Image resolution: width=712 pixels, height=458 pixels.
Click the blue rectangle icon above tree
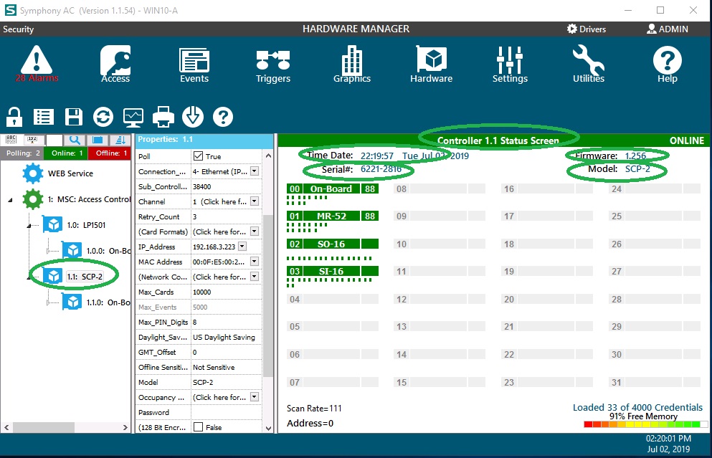click(x=98, y=140)
